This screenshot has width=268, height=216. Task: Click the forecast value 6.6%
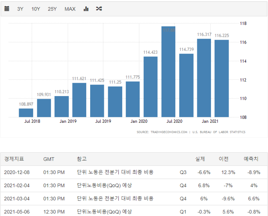click(x=254, y=199)
